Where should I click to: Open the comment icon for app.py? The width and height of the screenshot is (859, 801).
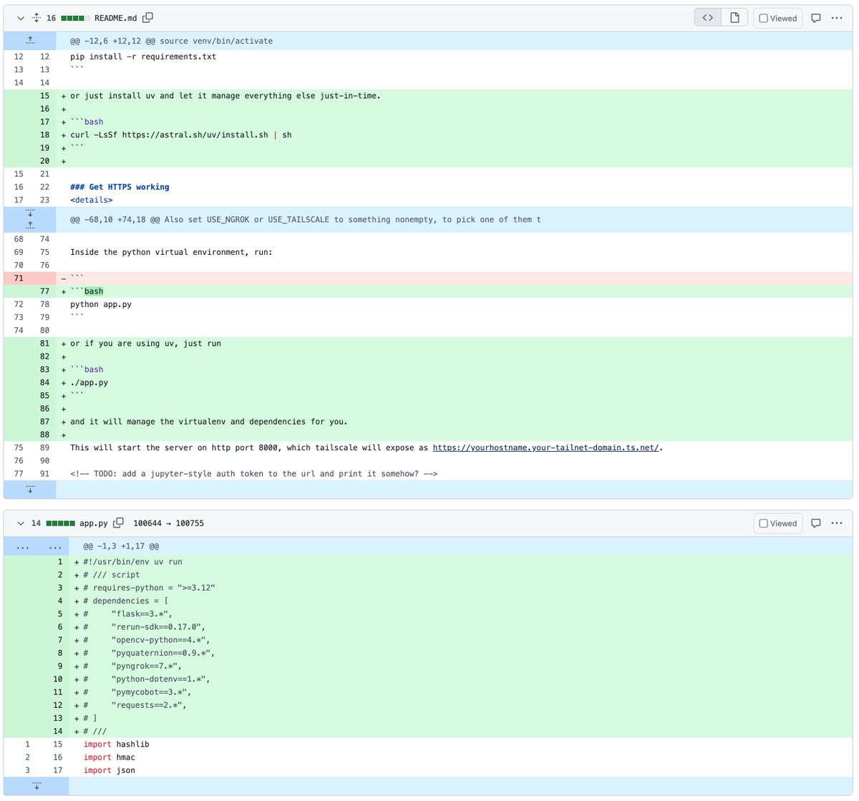pyautogui.click(x=815, y=523)
